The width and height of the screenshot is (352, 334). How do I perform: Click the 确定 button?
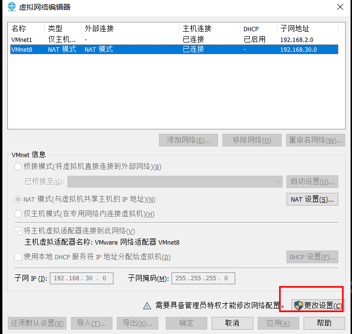click(186, 323)
